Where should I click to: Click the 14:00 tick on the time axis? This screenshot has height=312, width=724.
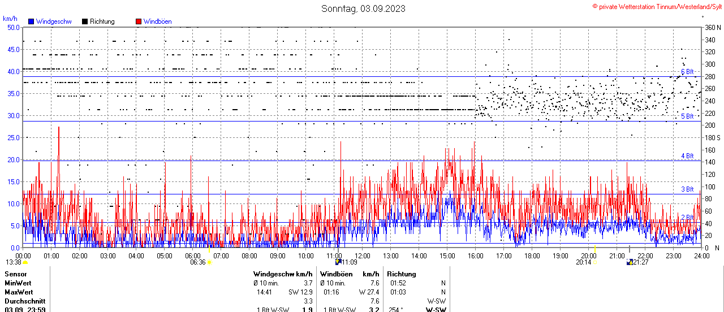tap(419, 255)
